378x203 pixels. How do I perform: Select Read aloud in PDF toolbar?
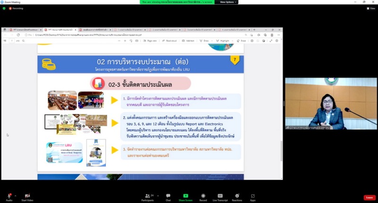click(x=169, y=41)
